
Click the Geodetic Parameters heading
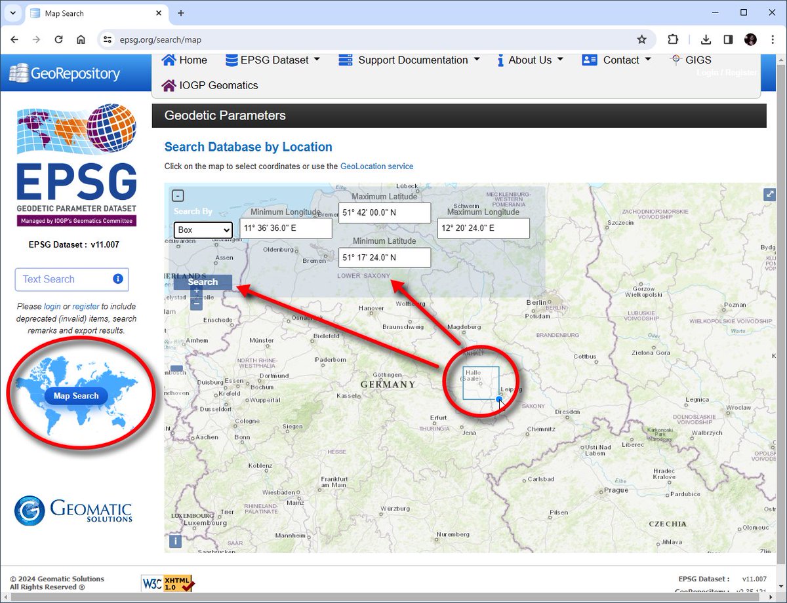[225, 115]
